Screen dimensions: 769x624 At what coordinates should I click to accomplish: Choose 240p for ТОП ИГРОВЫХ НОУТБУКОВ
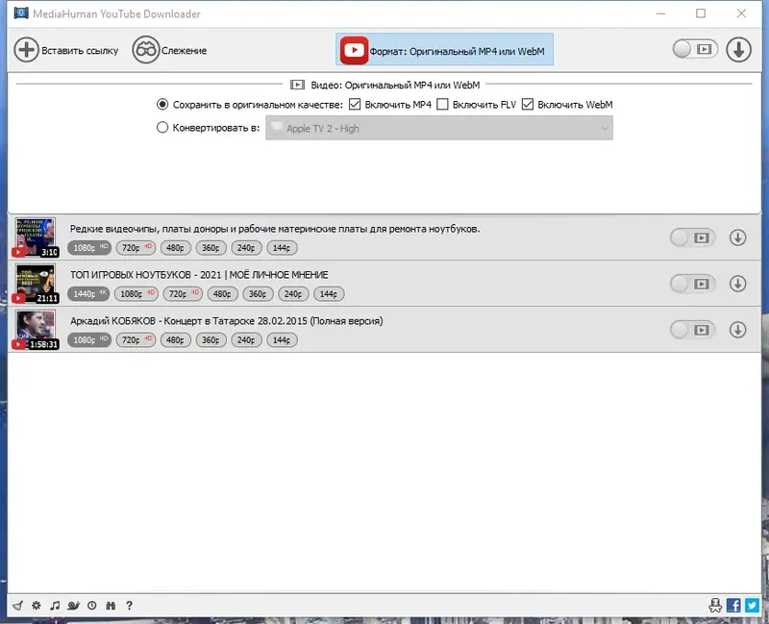click(293, 294)
